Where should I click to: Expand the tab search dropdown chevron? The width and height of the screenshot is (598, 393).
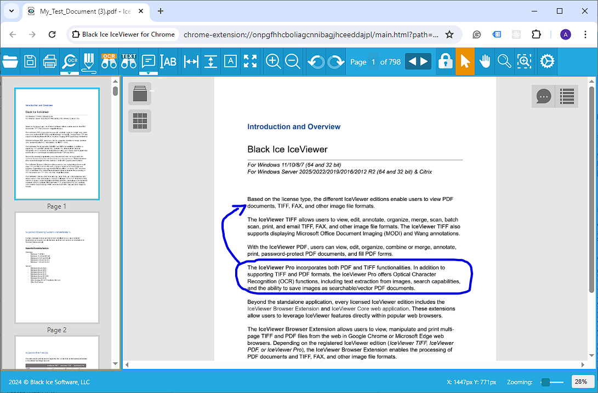(x=12, y=11)
